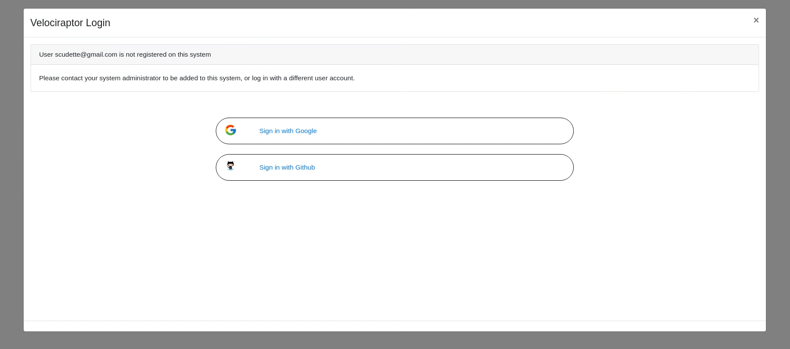Click the dimmed backdrop left of the dialog
Viewport: 790px width, 349px height.
click(x=11, y=172)
